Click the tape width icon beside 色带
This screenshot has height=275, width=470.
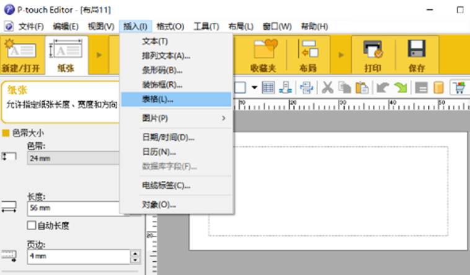coord(9,156)
